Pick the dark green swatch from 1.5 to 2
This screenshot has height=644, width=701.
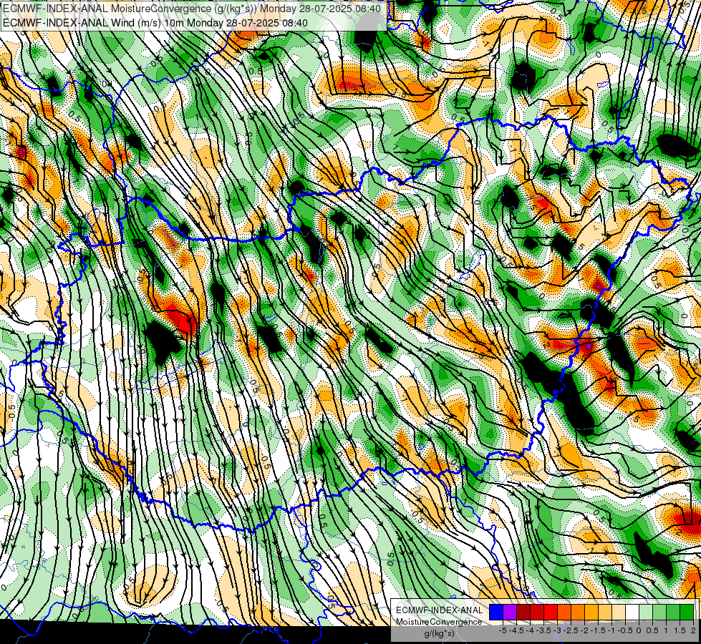[687, 613]
